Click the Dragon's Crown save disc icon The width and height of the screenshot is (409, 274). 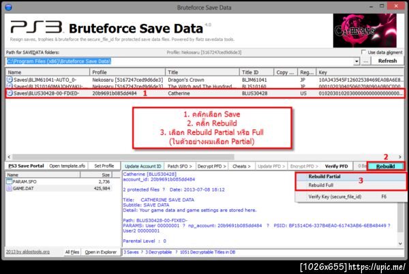coord(10,80)
